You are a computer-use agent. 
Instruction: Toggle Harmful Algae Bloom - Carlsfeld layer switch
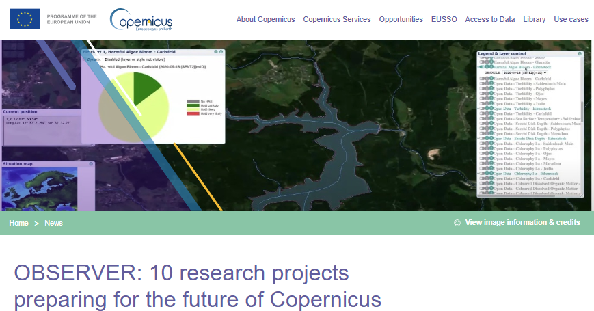(482, 79)
